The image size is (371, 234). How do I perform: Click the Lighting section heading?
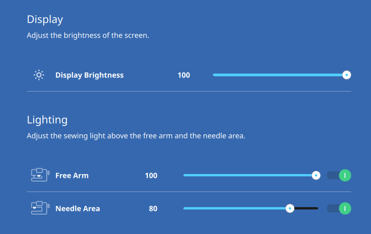47,120
